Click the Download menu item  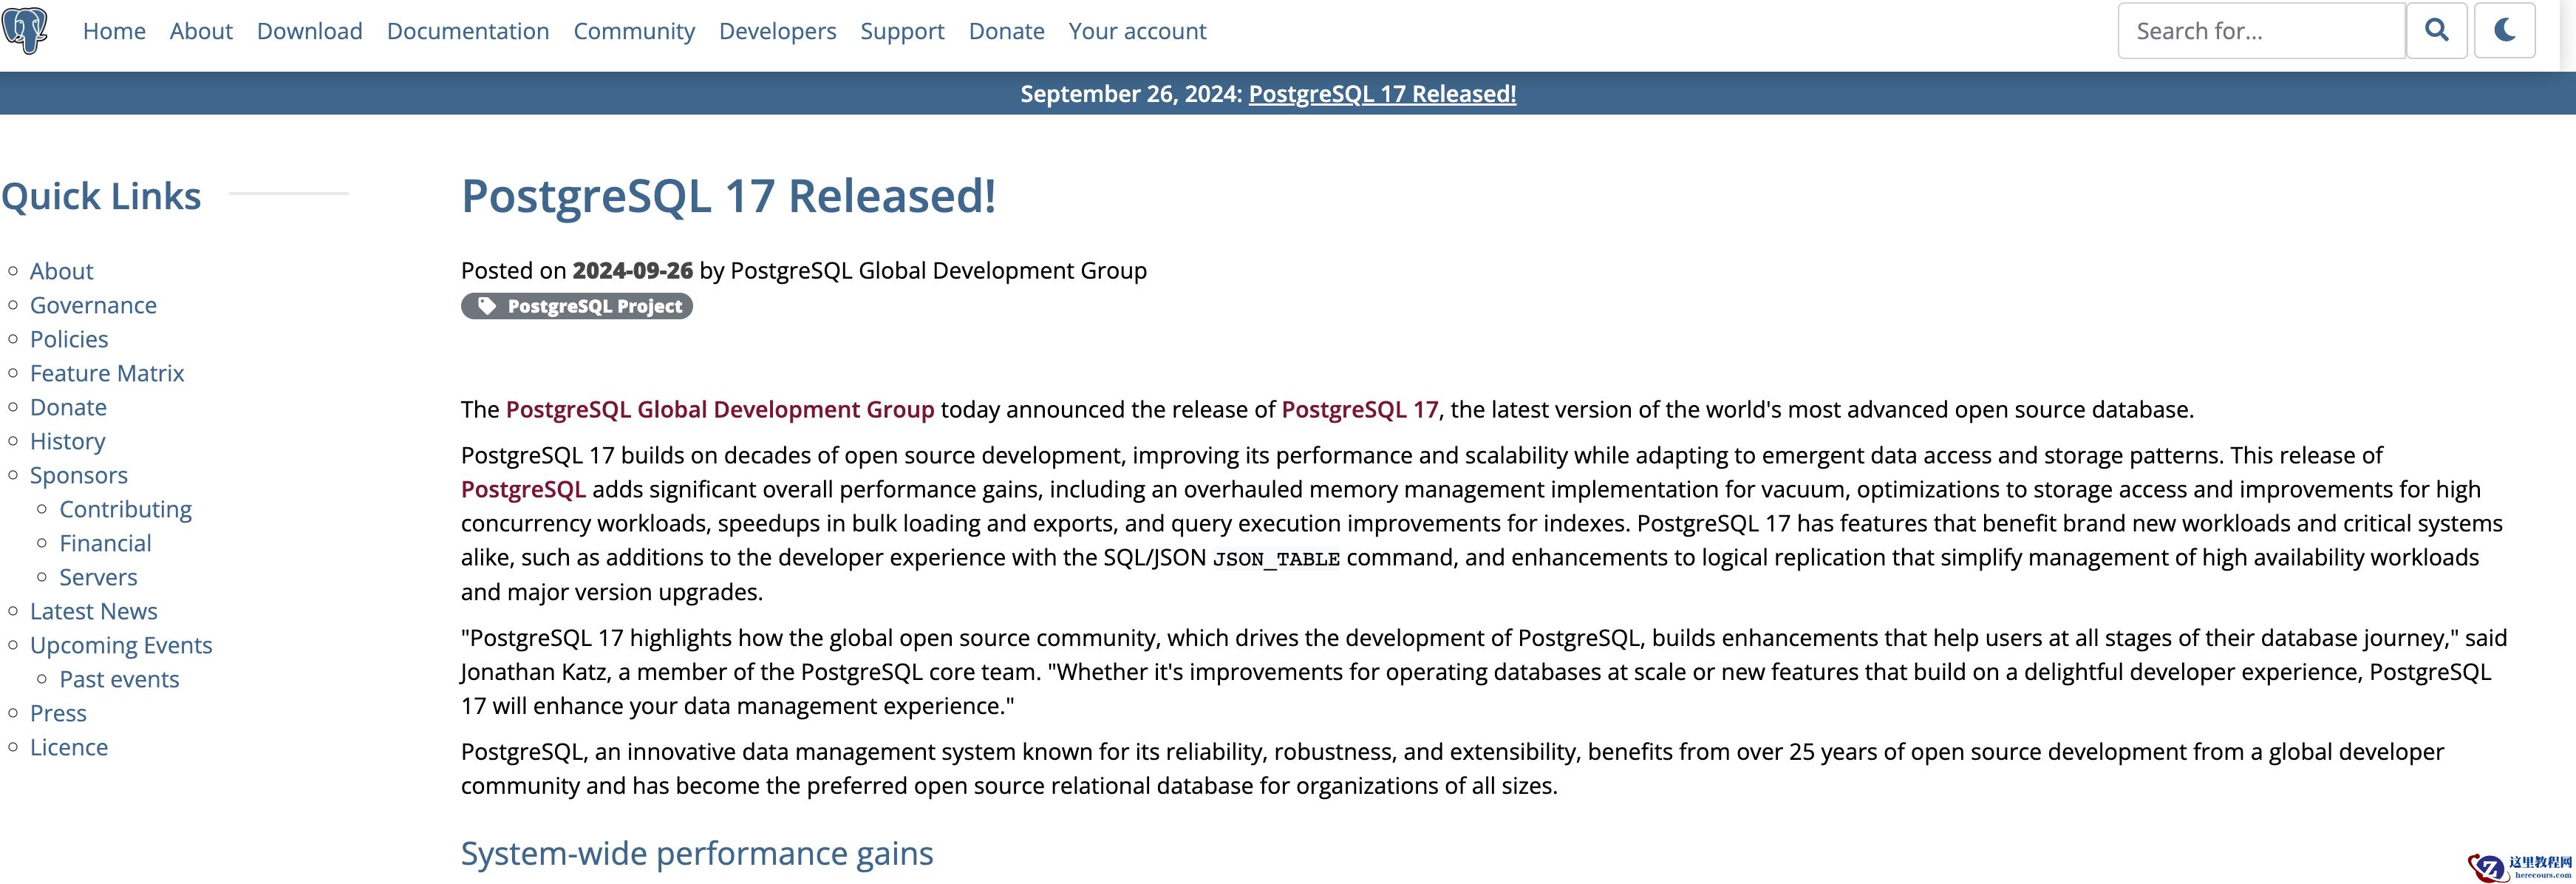309,31
